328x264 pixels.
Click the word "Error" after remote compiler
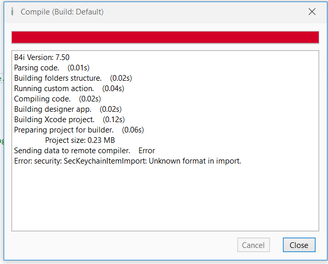click(147, 151)
